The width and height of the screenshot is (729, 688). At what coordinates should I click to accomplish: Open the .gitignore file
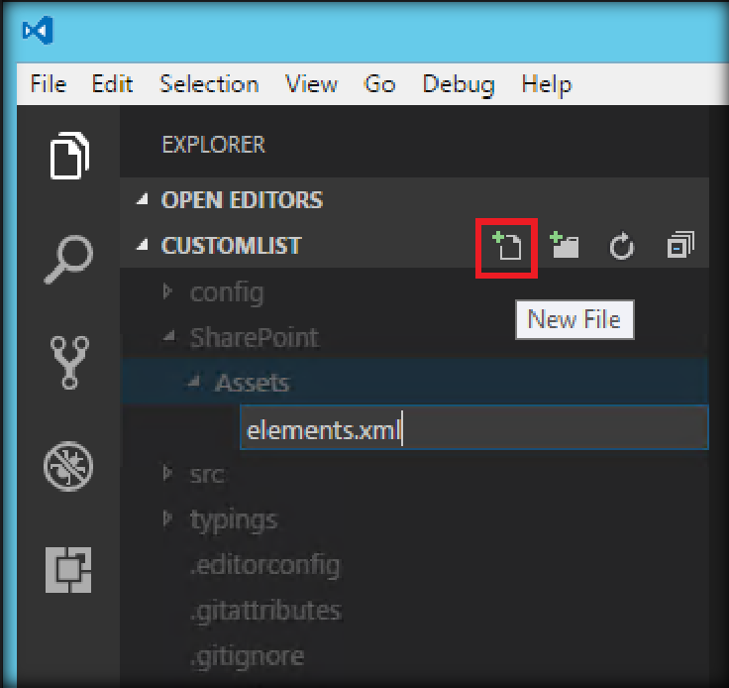[x=247, y=657]
